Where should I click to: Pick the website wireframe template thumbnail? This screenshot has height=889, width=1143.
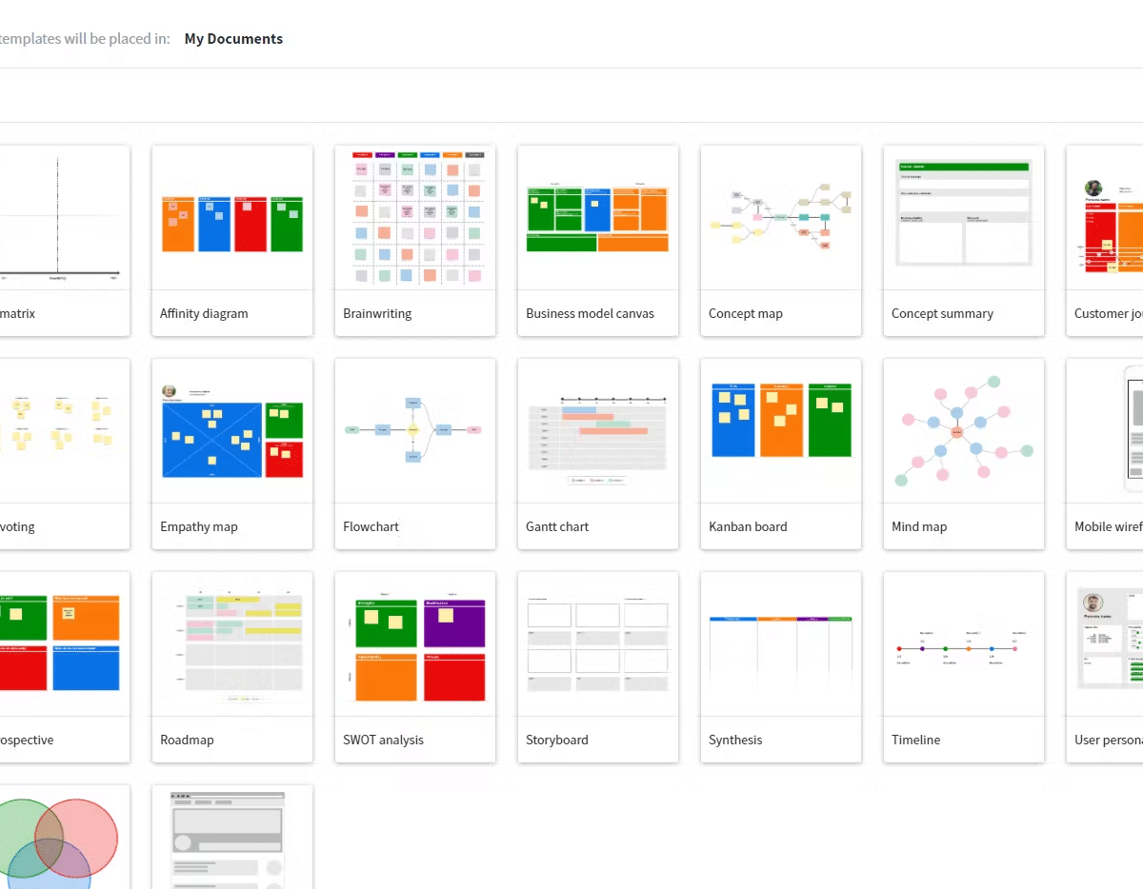pos(232,840)
